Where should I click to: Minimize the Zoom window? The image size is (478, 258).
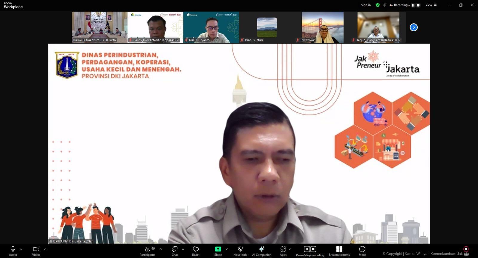point(449,5)
